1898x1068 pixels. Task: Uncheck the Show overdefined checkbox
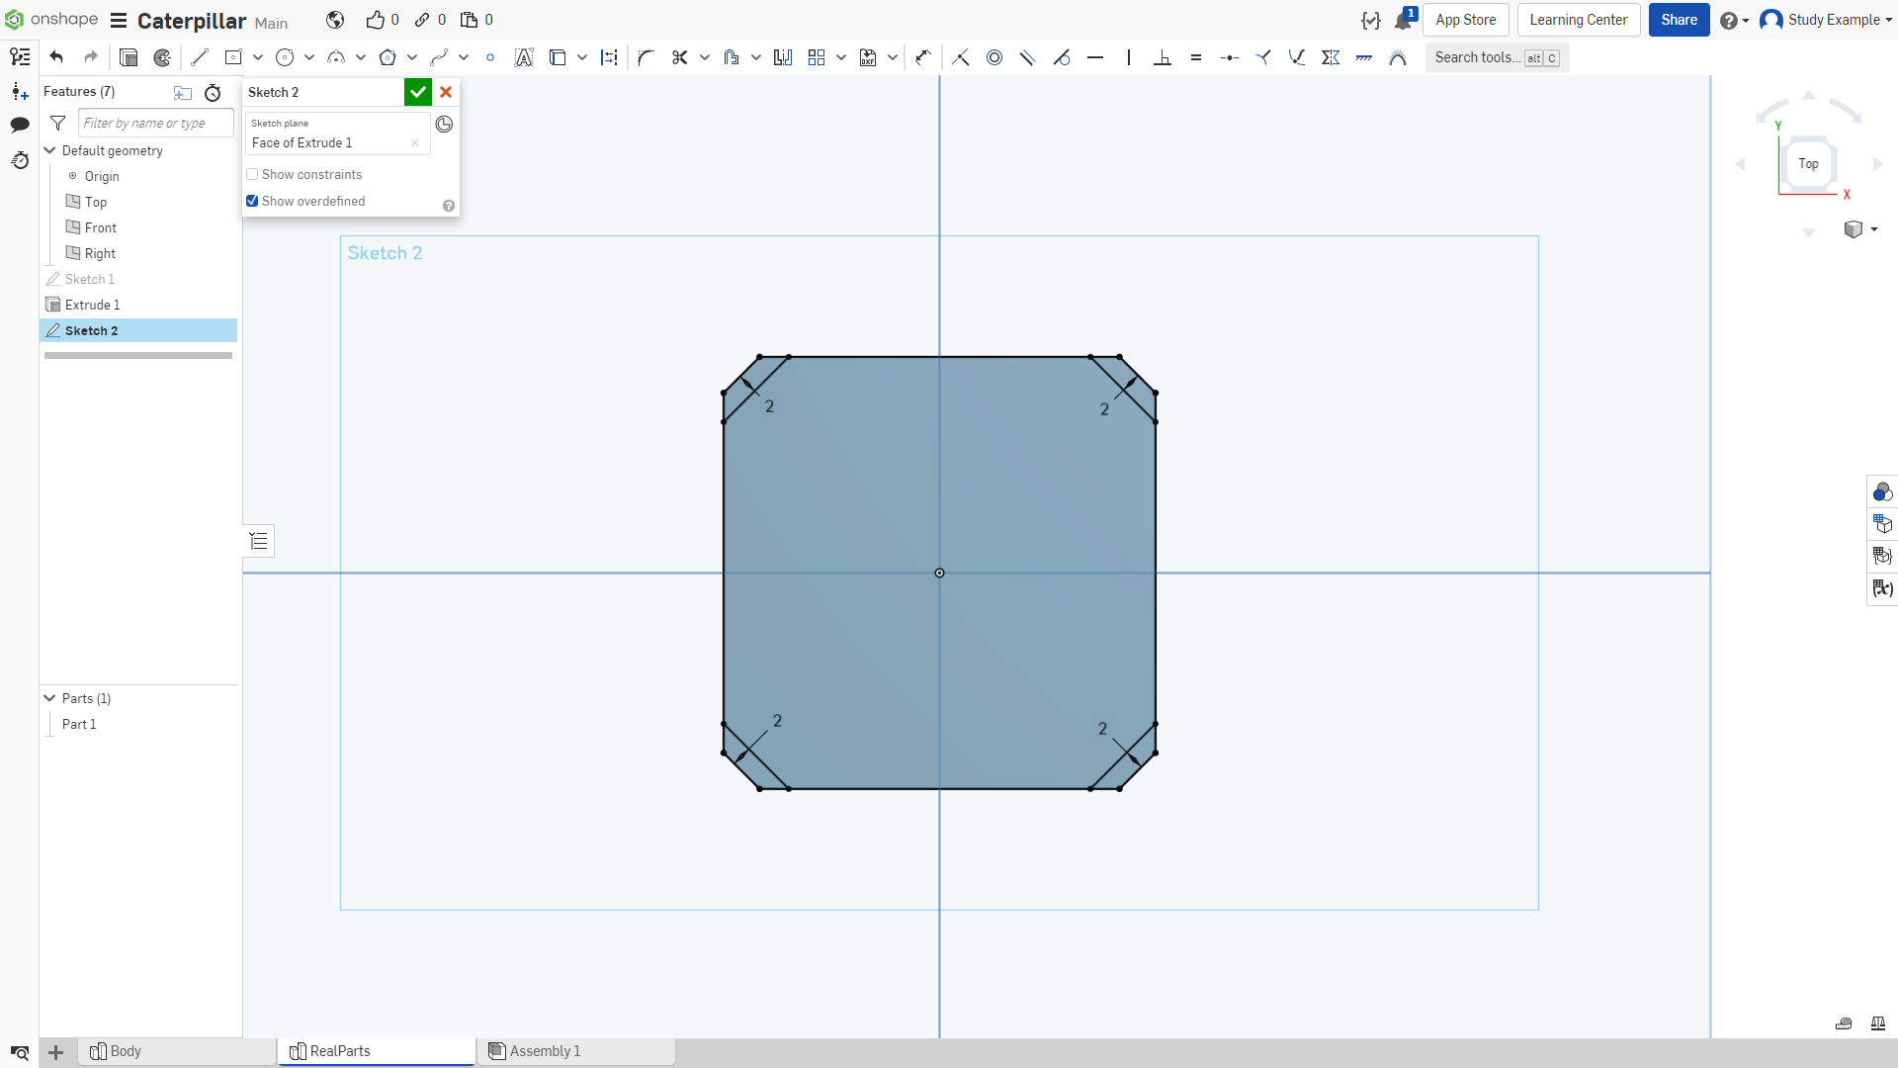click(252, 201)
